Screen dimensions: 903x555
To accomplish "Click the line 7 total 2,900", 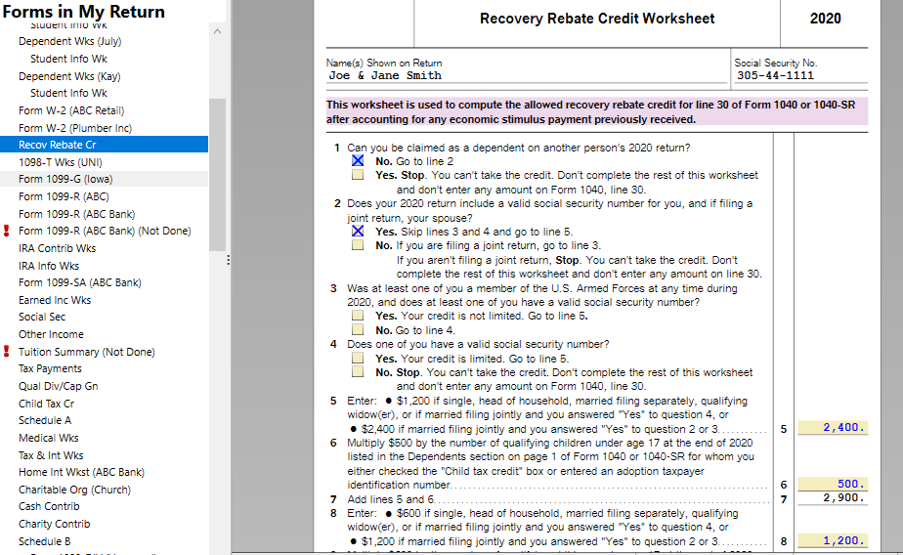I will click(833, 497).
